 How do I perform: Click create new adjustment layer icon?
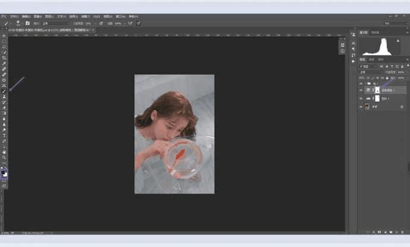point(386,232)
